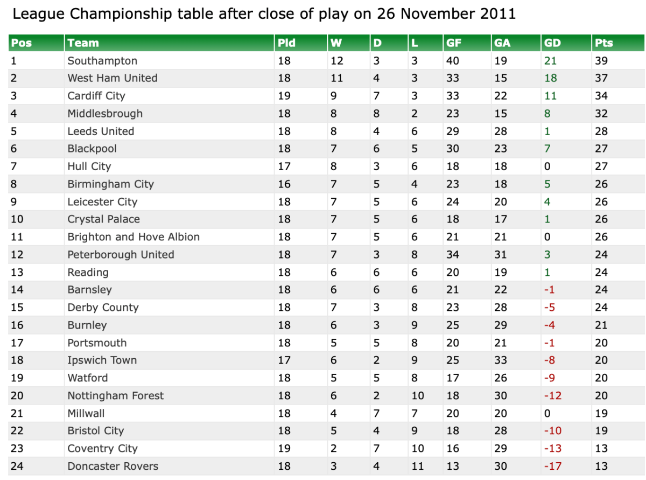646x480 pixels.
Task: Click on Brighton and Hove Albion
Action: tap(134, 237)
